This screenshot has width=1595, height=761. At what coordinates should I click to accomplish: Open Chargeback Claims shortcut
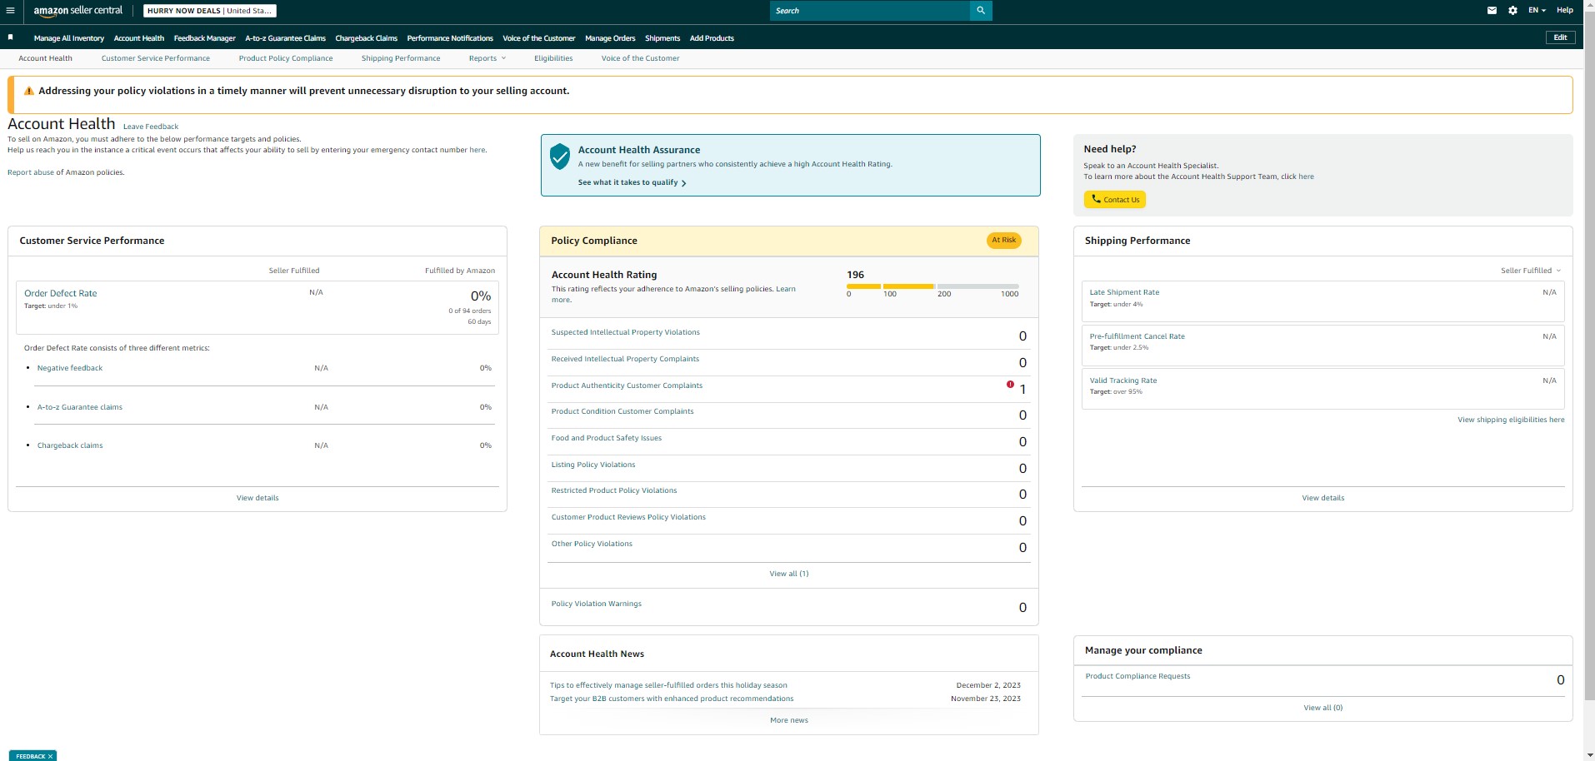point(366,38)
